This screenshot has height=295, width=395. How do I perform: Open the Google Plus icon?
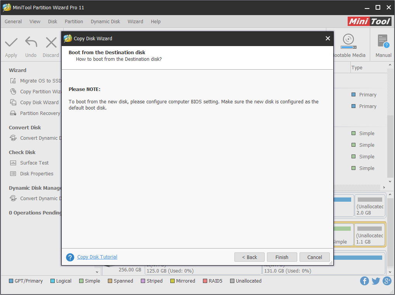pos(387,281)
